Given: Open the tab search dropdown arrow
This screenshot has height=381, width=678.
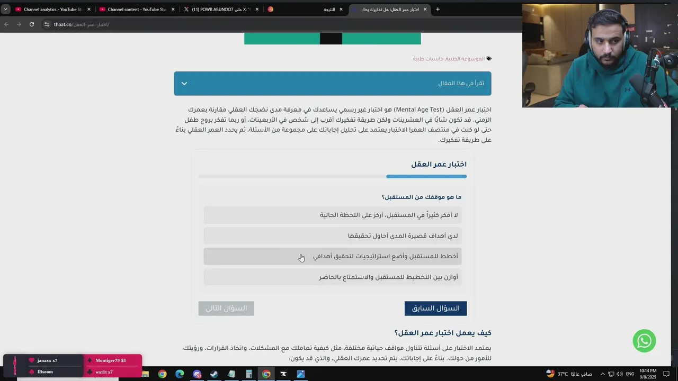Looking at the screenshot, I should click(x=5, y=9).
